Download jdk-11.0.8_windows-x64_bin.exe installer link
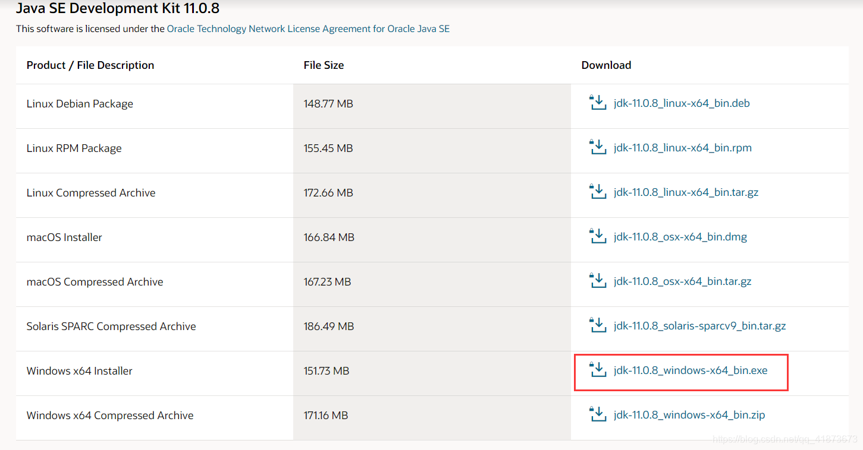 coord(691,370)
